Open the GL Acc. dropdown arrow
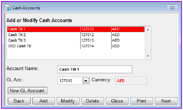Viewport: 183px width, 110px height. point(86,81)
